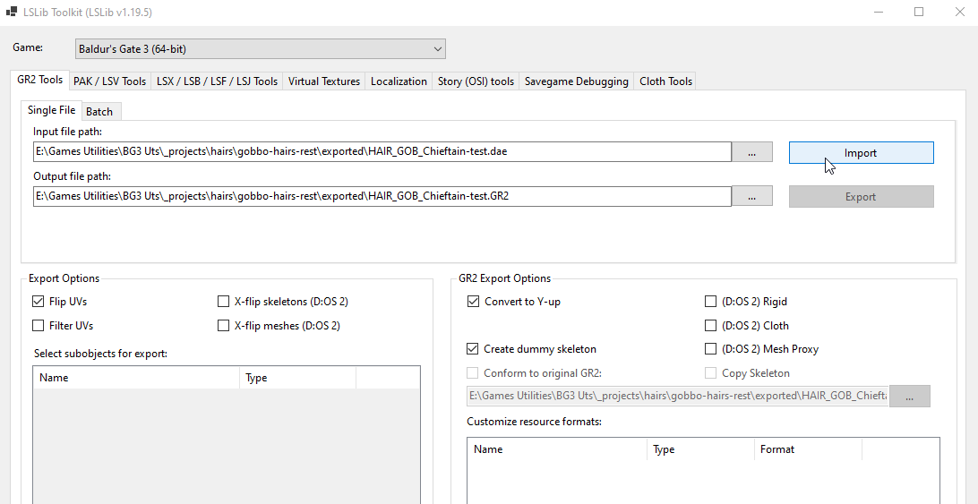This screenshot has width=978, height=504.
Task: Browse for input file path
Action: click(x=751, y=153)
